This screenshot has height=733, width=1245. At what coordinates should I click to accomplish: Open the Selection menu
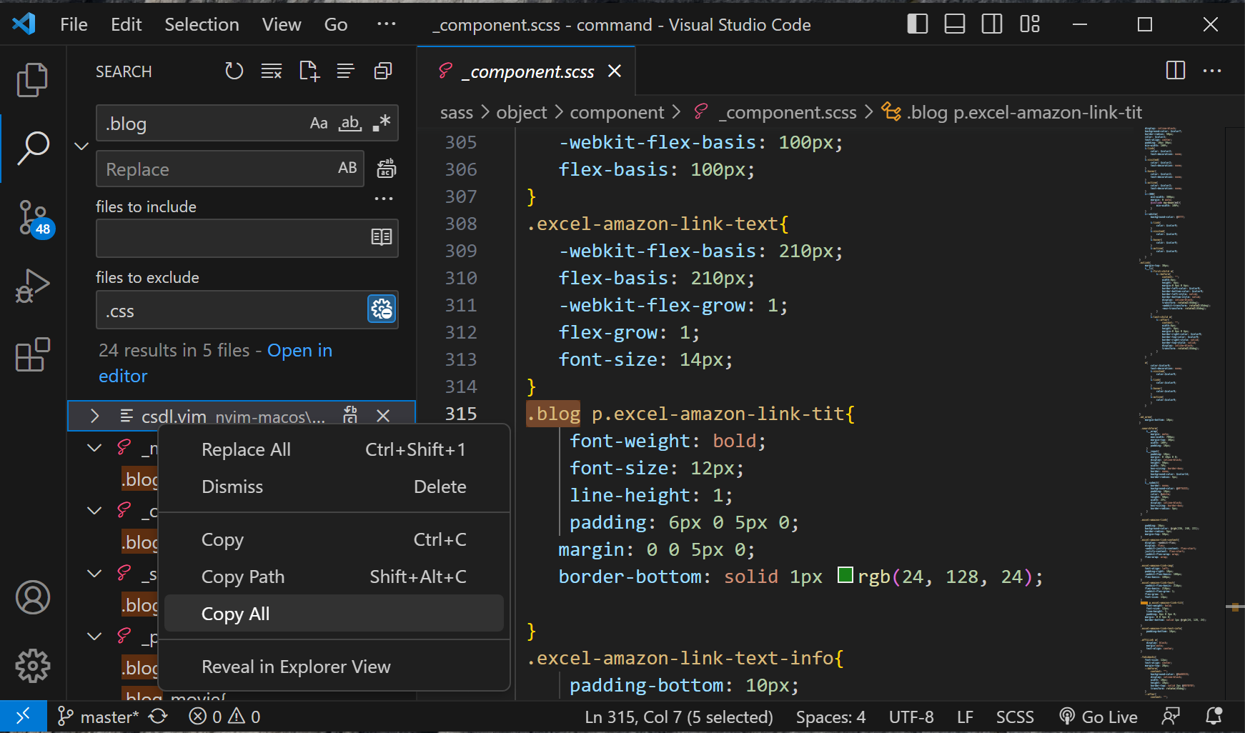coord(202,24)
